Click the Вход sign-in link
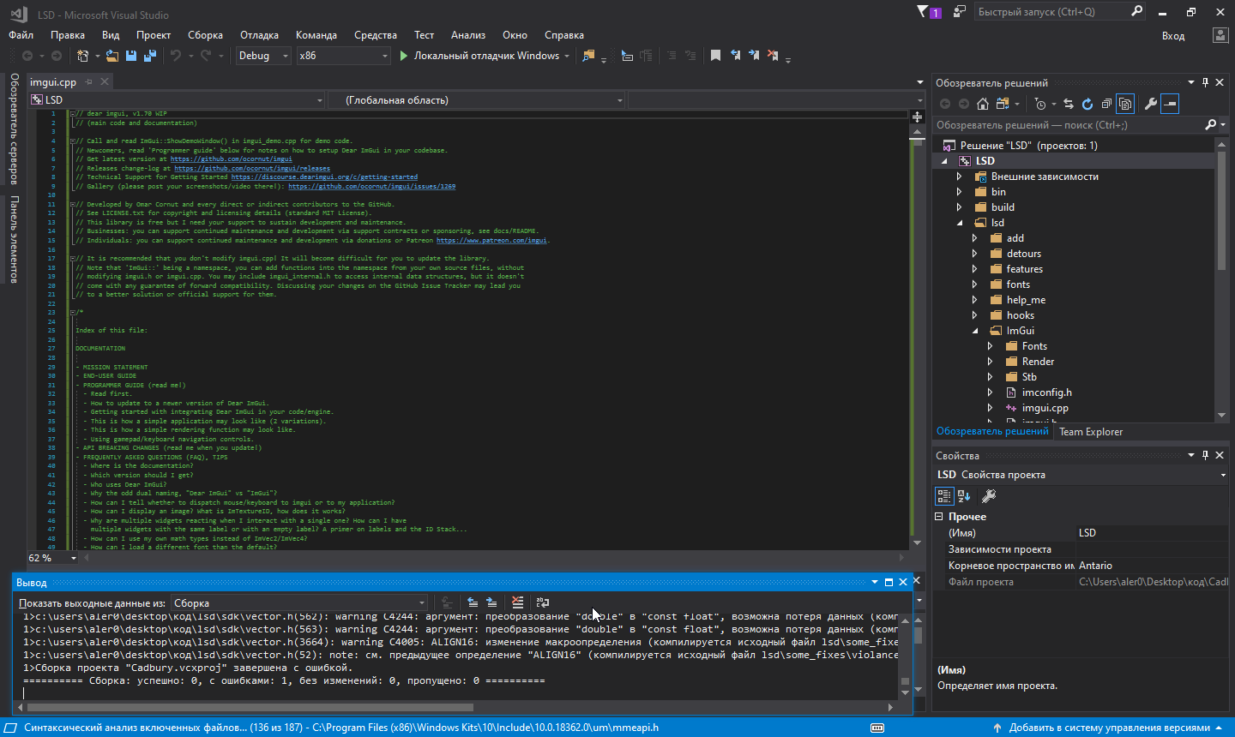This screenshot has height=737, width=1235. 1173,36
